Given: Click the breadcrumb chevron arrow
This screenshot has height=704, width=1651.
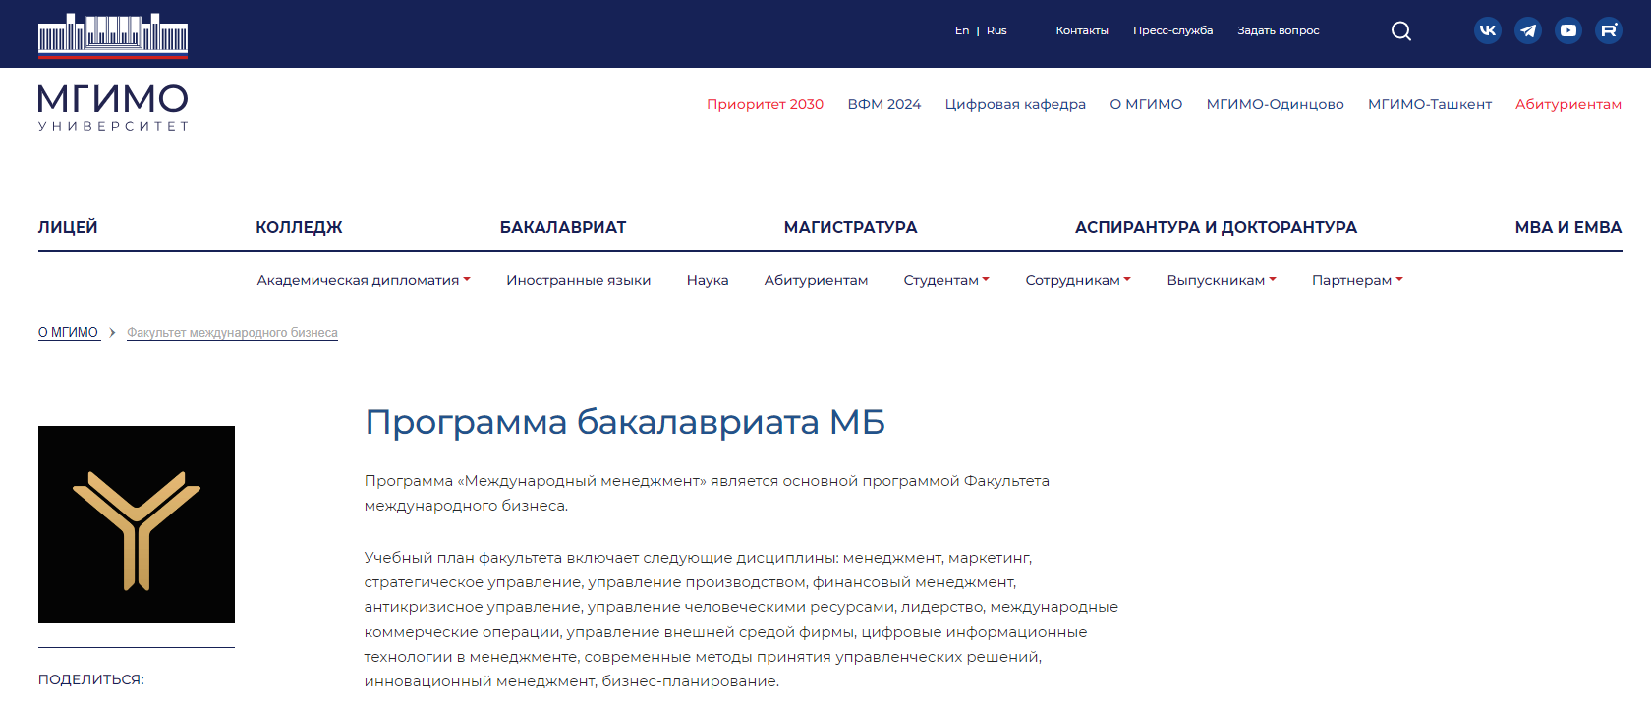Looking at the screenshot, I should [x=113, y=333].
